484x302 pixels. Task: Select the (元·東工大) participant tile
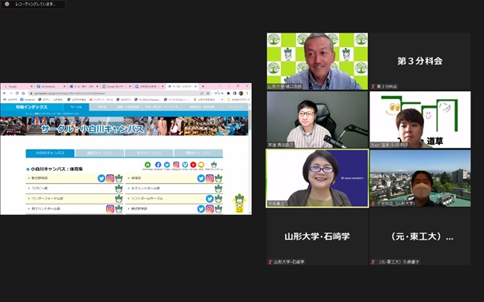[420, 236]
